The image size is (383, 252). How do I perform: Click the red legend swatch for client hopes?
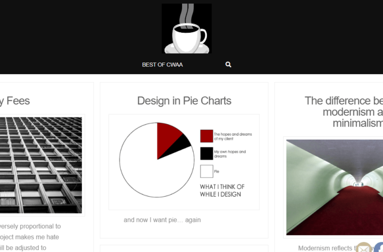coord(206,136)
